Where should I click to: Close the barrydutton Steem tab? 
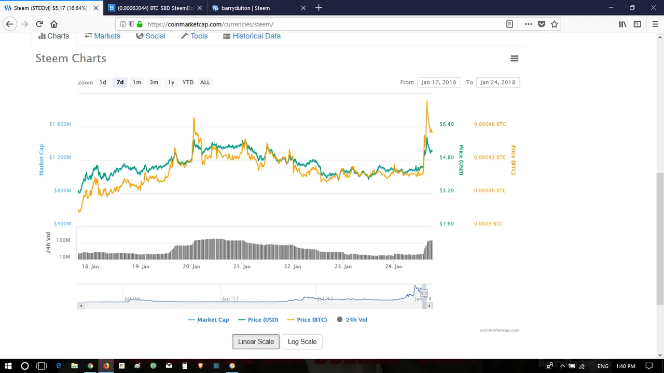(x=303, y=8)
